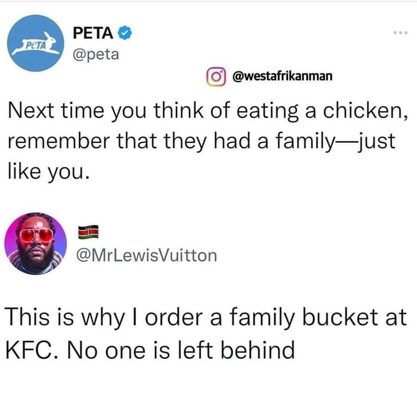Open the @MrLewisVuitton handle
The width and height of the screenshot is (417, 400).
(x=146, y=255)
